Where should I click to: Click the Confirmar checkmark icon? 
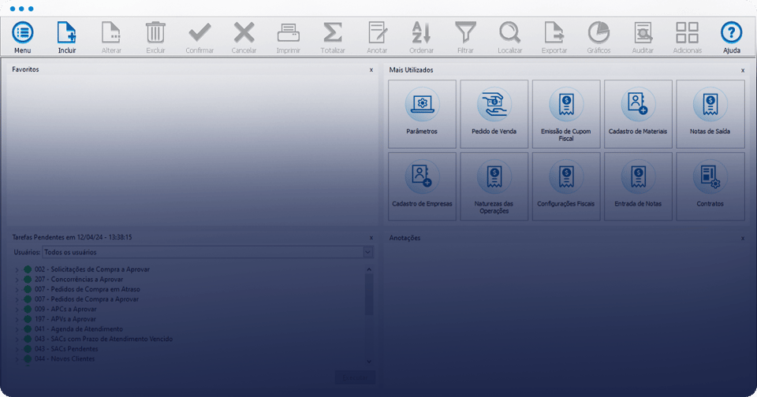200,33
